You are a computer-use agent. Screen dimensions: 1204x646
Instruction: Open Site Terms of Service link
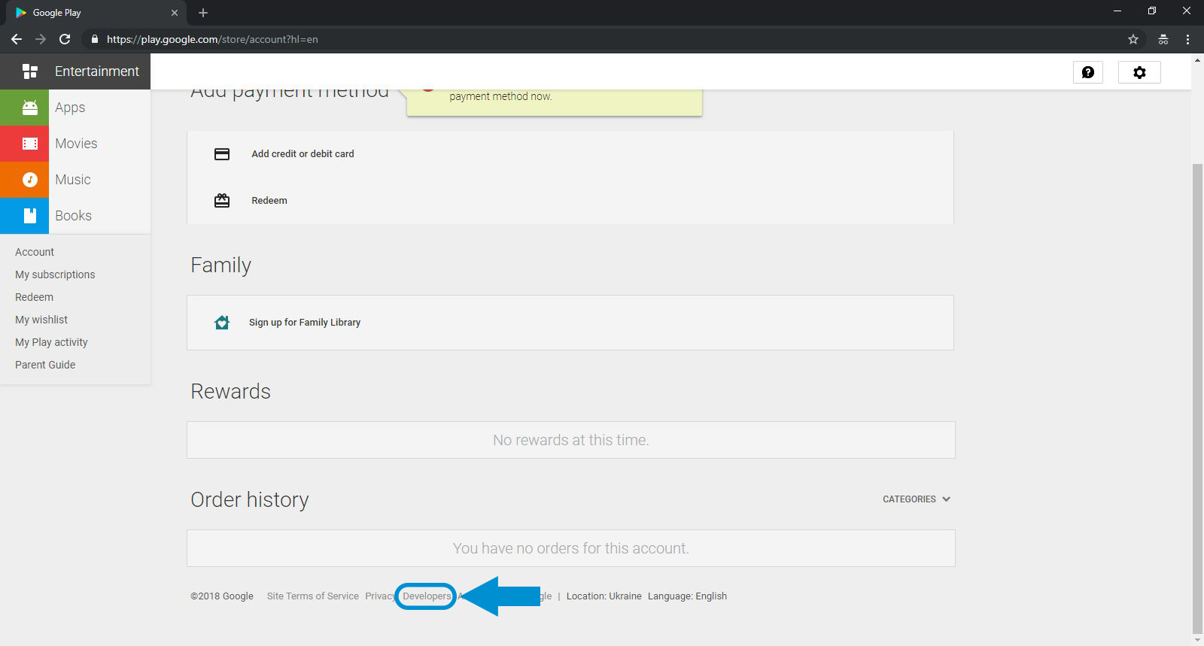coord(312,596)
